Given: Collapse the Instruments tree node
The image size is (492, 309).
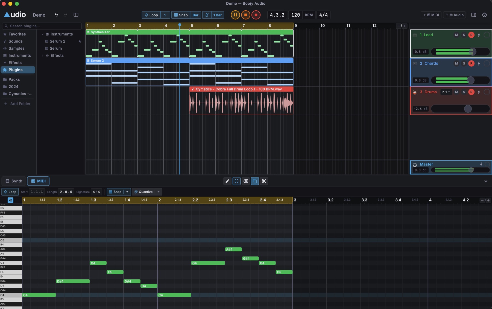Looking at the screenshot, I should tap(43, 34).
